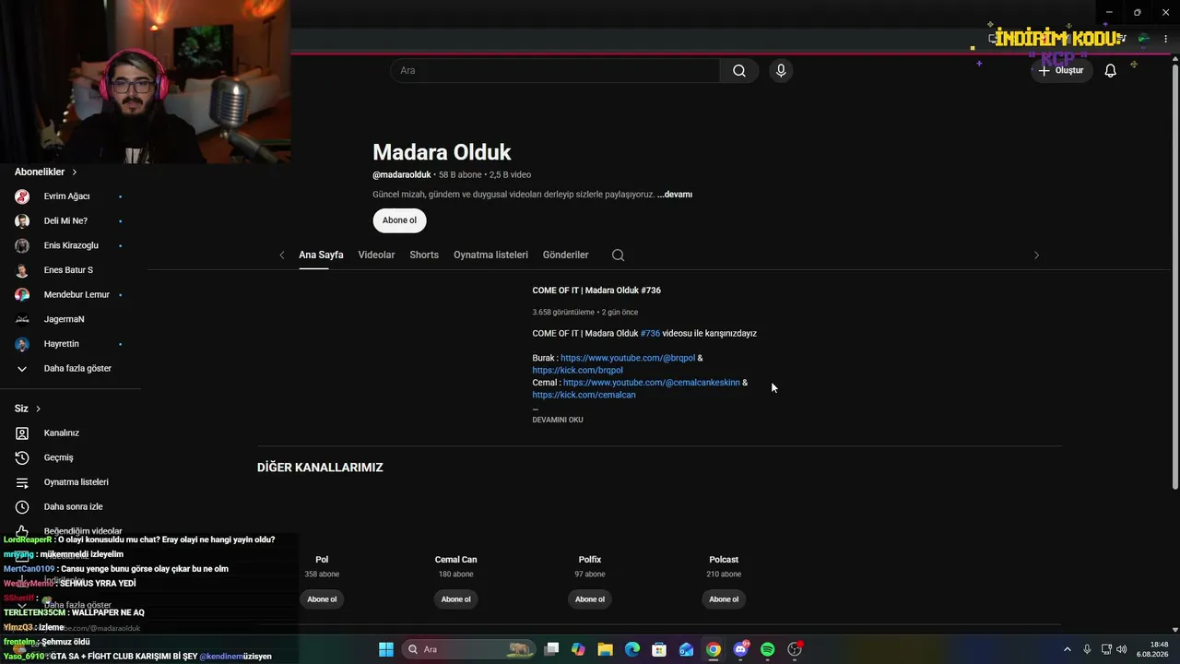Viewport: 1180px width, 664px height.
Task: Open Discord from the taskbar
Action: point(740,649)
